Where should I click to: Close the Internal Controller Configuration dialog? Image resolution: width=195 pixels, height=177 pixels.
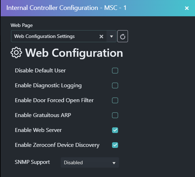tap(186, 8)
